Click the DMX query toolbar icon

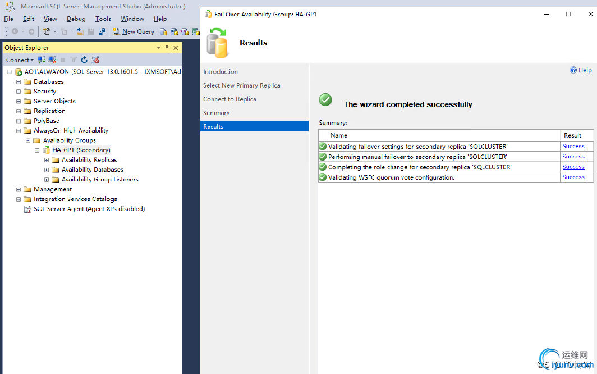185,31
